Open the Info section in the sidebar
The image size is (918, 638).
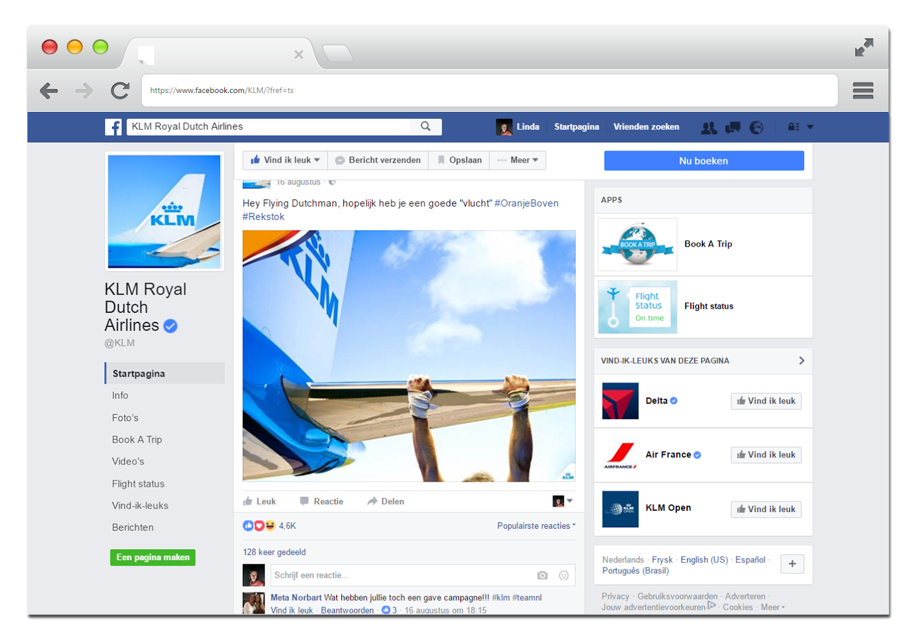(x=120, y=395)
